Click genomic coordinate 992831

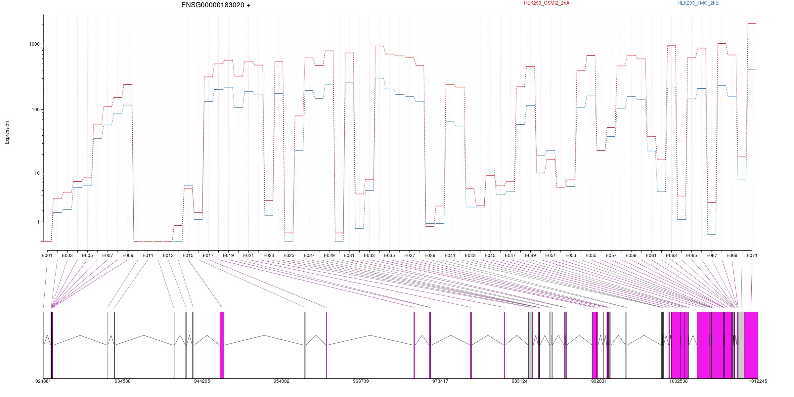coord(599,381)
